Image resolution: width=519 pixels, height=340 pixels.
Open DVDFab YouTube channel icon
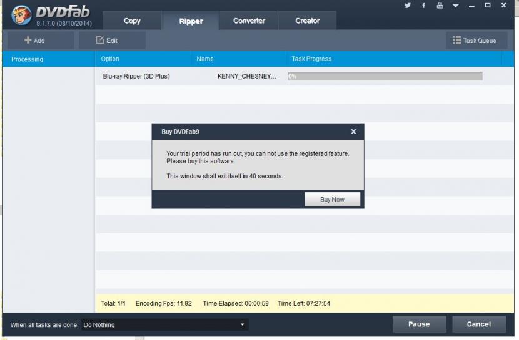[440, 5]
